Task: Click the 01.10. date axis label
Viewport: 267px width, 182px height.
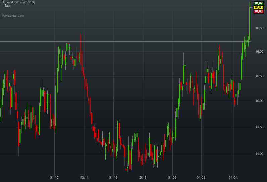Action: 54,178
